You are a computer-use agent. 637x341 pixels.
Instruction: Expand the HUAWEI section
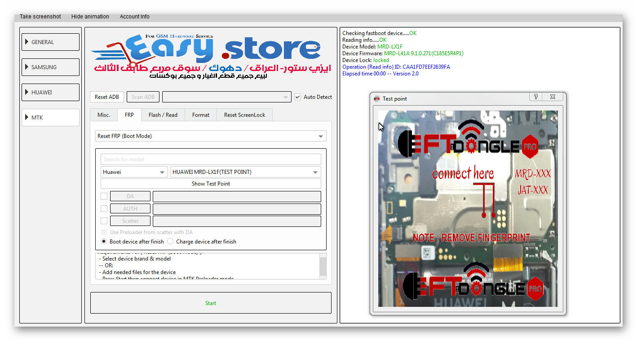[x=50, y=92]
